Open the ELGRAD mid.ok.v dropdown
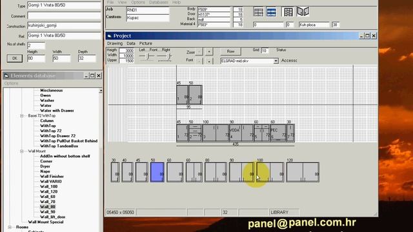The height and width of the screenshot is (232, 413). 276,61
